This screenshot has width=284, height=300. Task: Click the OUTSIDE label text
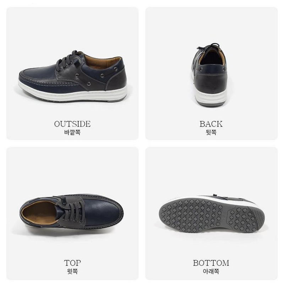72,124
